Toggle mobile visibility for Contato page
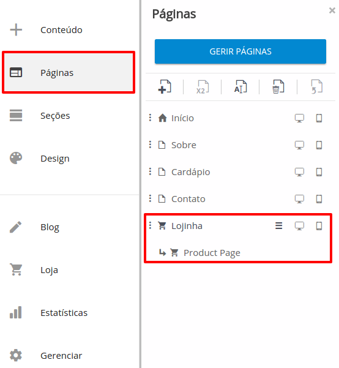 coord(319,199)
